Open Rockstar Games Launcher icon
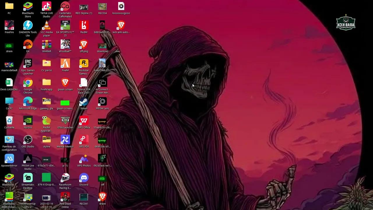 click(84, 64)
